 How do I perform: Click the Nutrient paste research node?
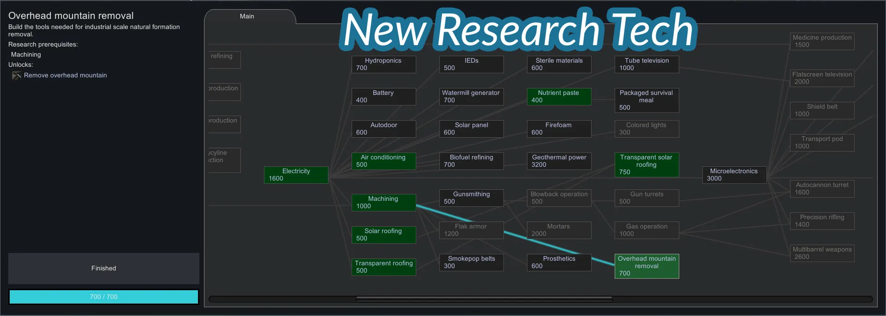pyautogui.click(x=559, y=97)
